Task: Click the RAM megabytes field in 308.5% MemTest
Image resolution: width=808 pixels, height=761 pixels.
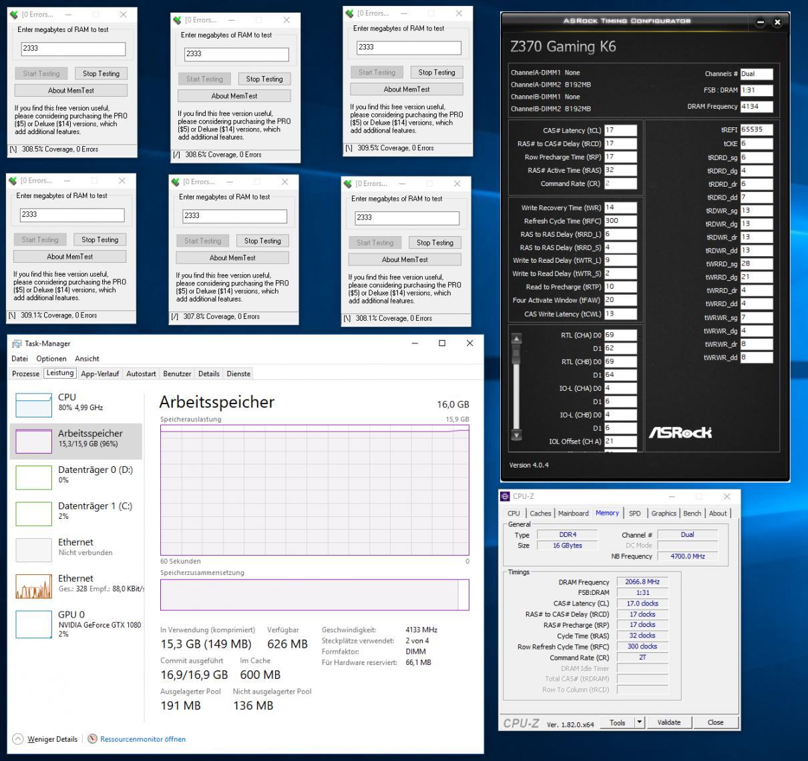Action: (73, 49)
